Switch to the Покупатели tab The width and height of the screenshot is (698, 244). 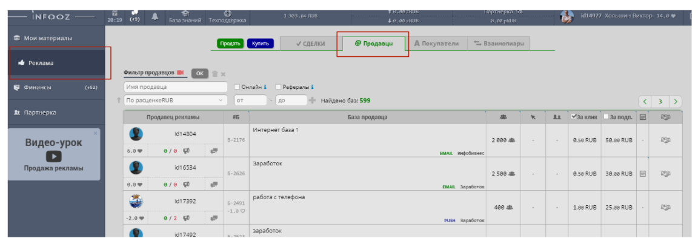(436, 44)
